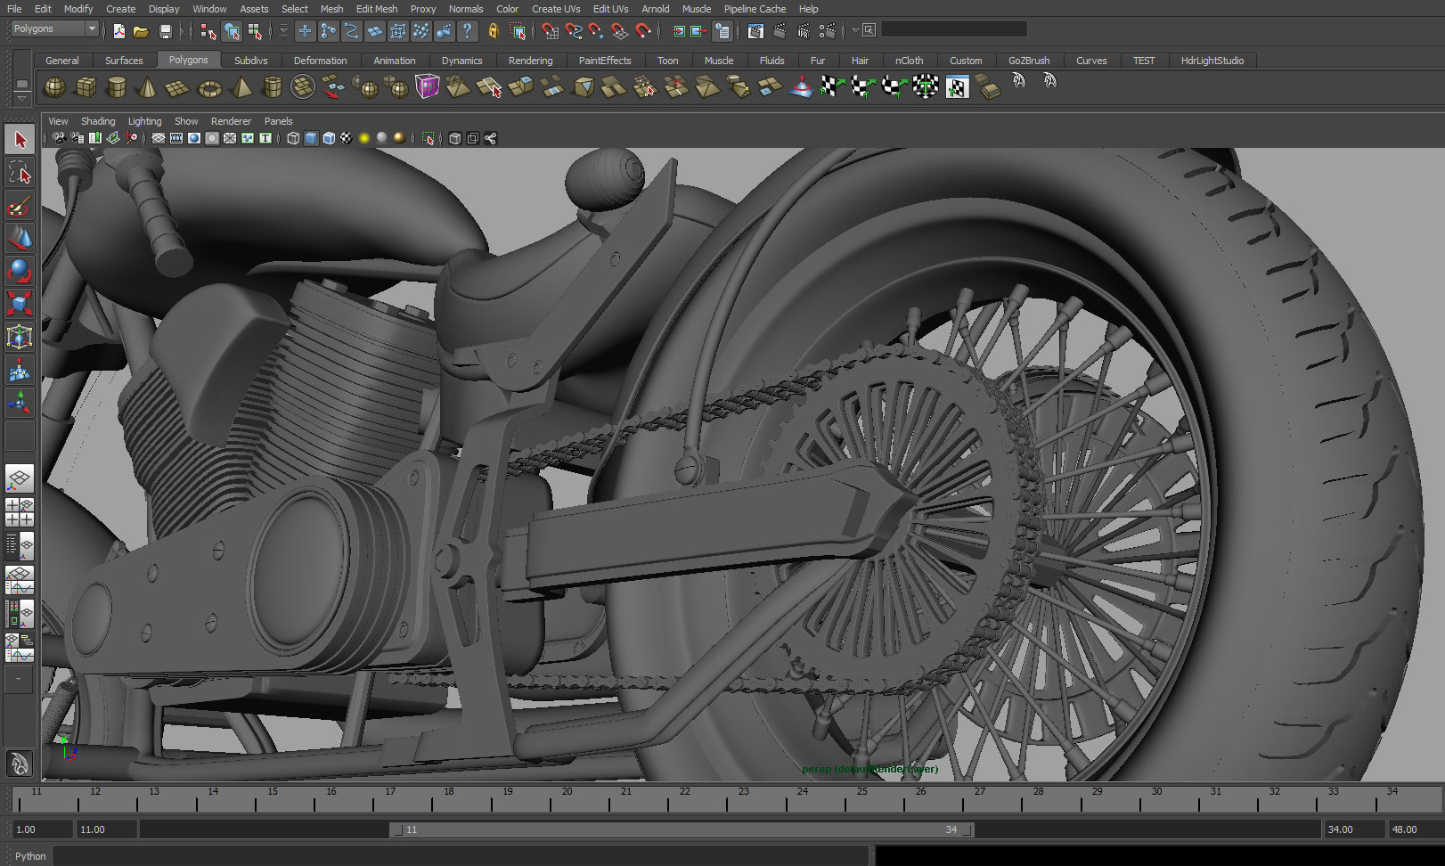Toggle use all lights in panel toolbar
1445x866 pixels.
pos(364,138)
